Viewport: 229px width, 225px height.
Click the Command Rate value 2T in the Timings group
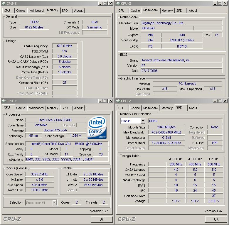[65, 83]
